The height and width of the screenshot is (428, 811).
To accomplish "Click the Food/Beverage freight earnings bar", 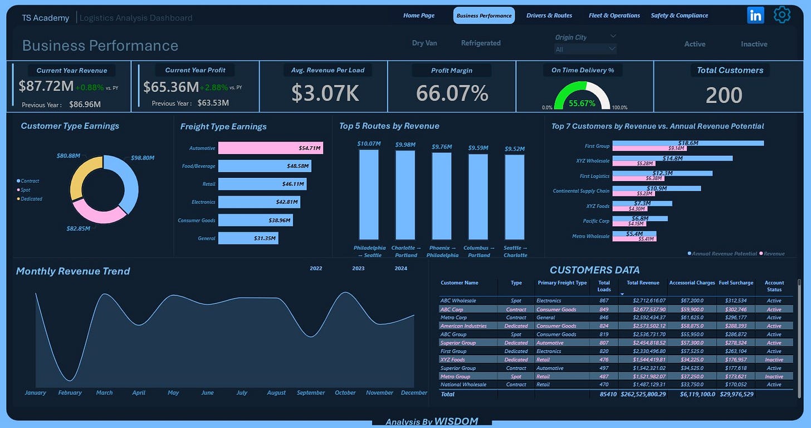I will [x=265, y=166].
